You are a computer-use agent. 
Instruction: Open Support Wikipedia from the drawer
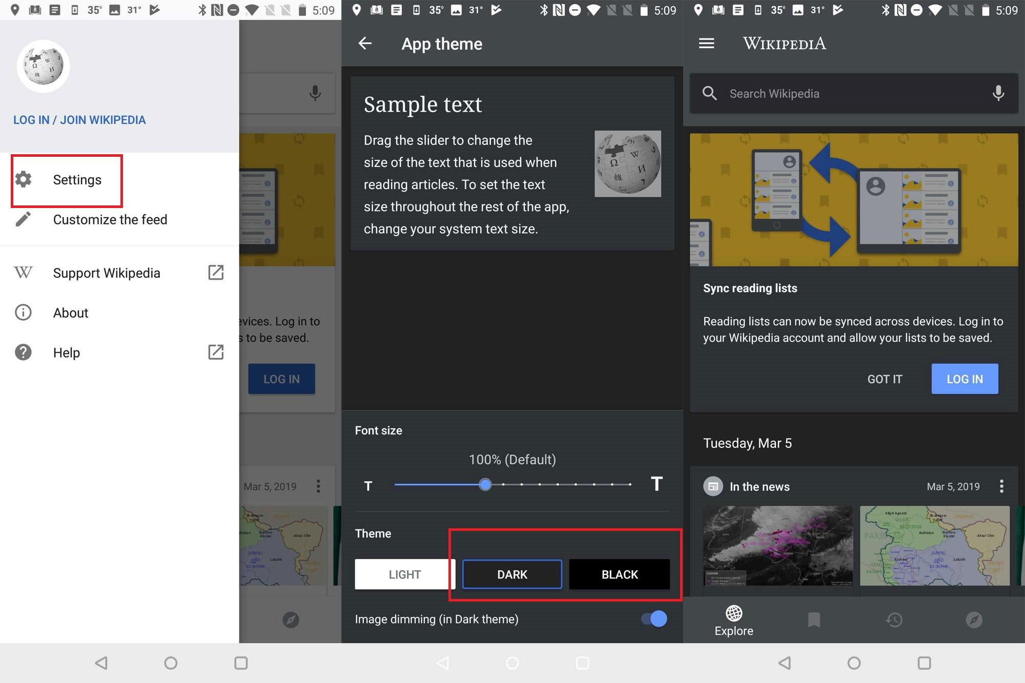(119, 273)
